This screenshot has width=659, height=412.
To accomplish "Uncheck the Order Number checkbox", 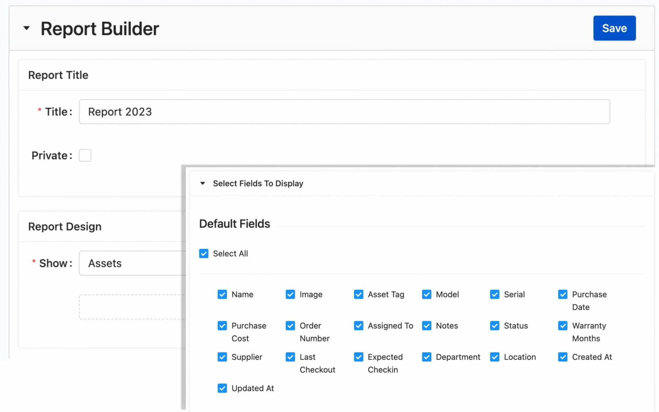I will [290, 325].
